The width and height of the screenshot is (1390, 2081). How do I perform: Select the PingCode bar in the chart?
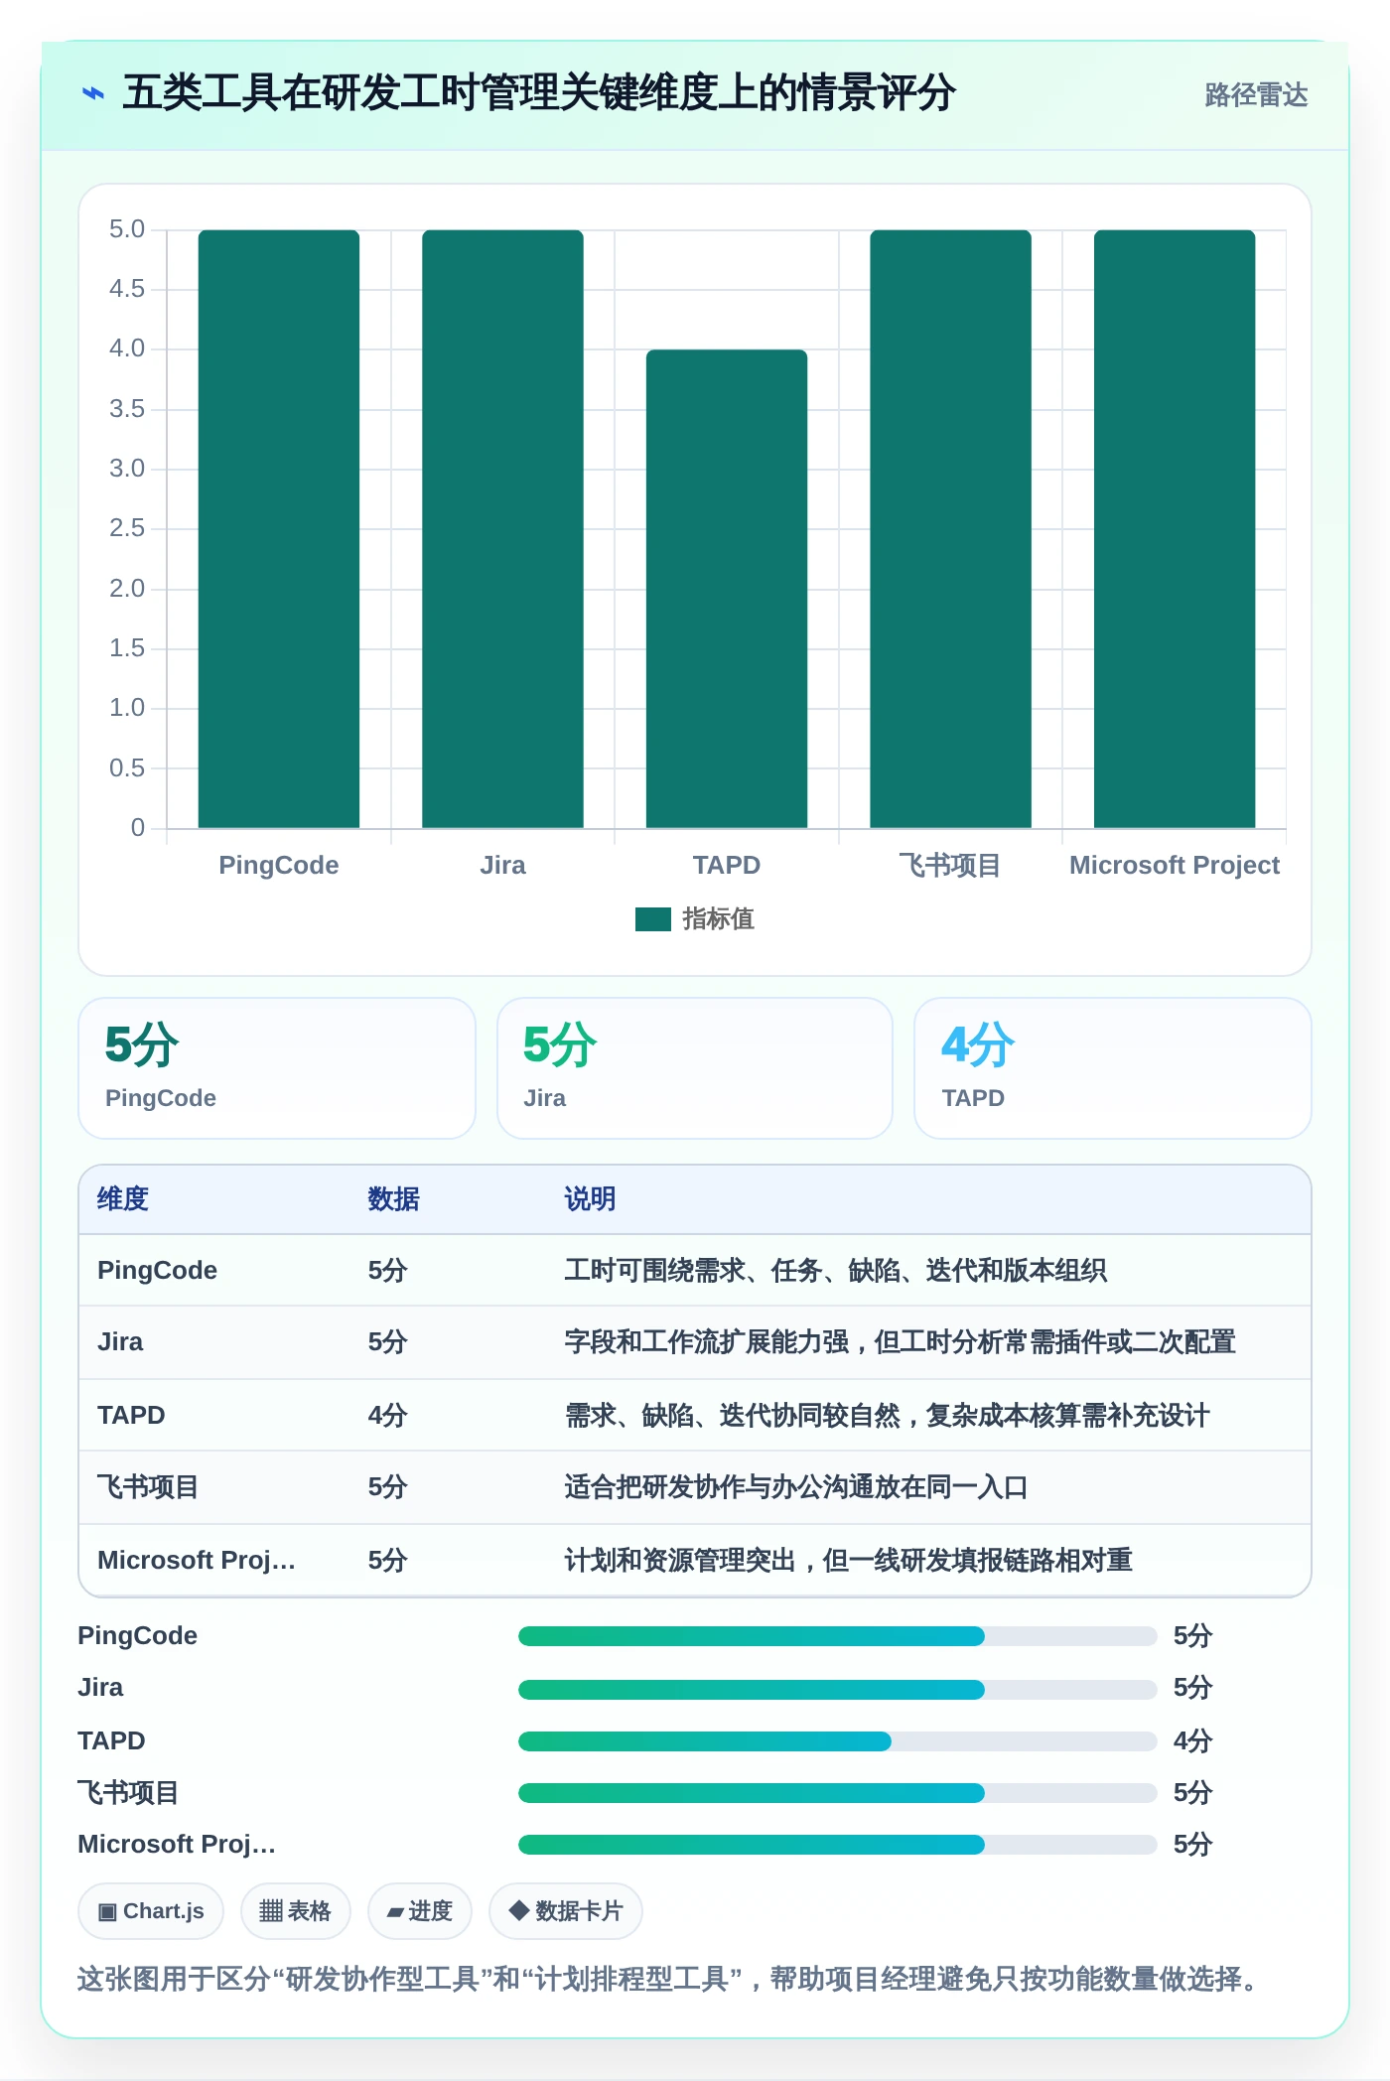(279, 529)
